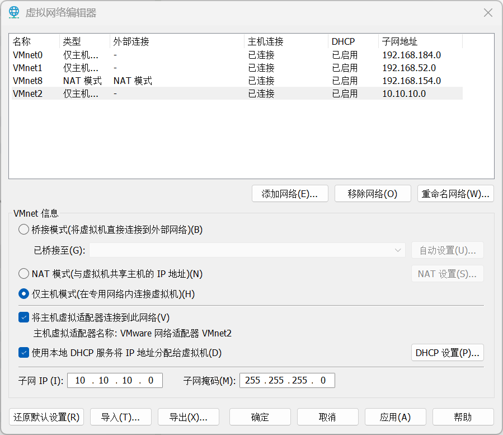Open DHCP 设置(P)... dialog

pyautogui.click(x=448, y=353)
